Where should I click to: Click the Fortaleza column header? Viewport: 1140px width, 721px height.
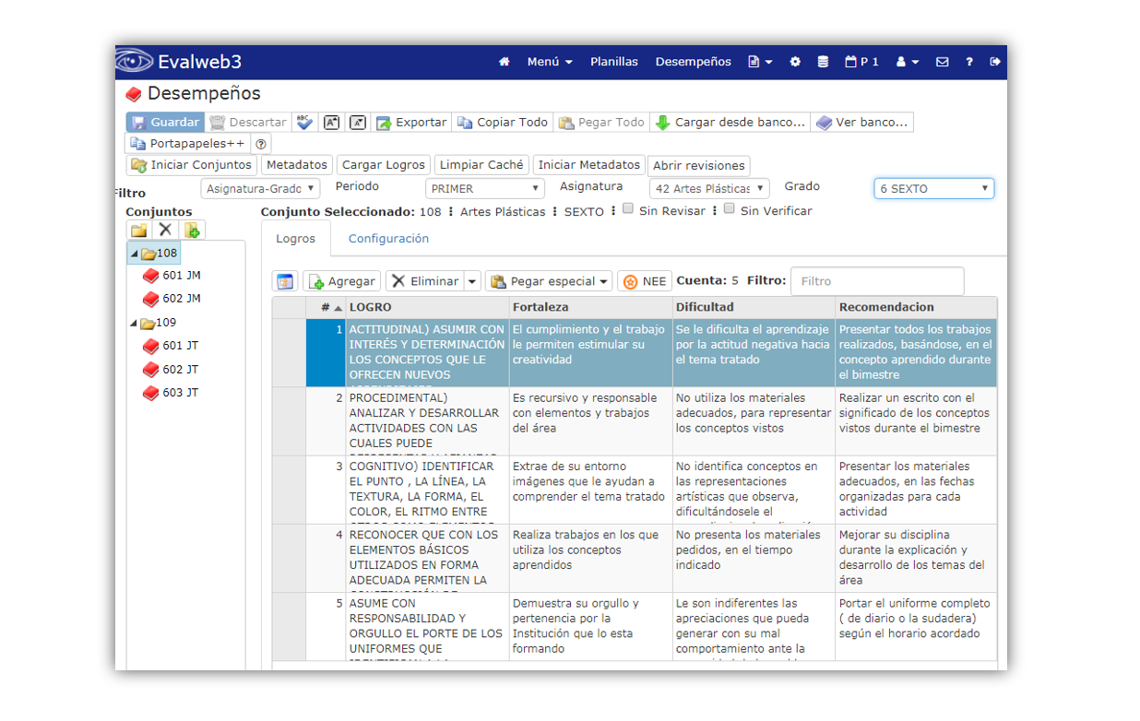click(x=590, y=307)
